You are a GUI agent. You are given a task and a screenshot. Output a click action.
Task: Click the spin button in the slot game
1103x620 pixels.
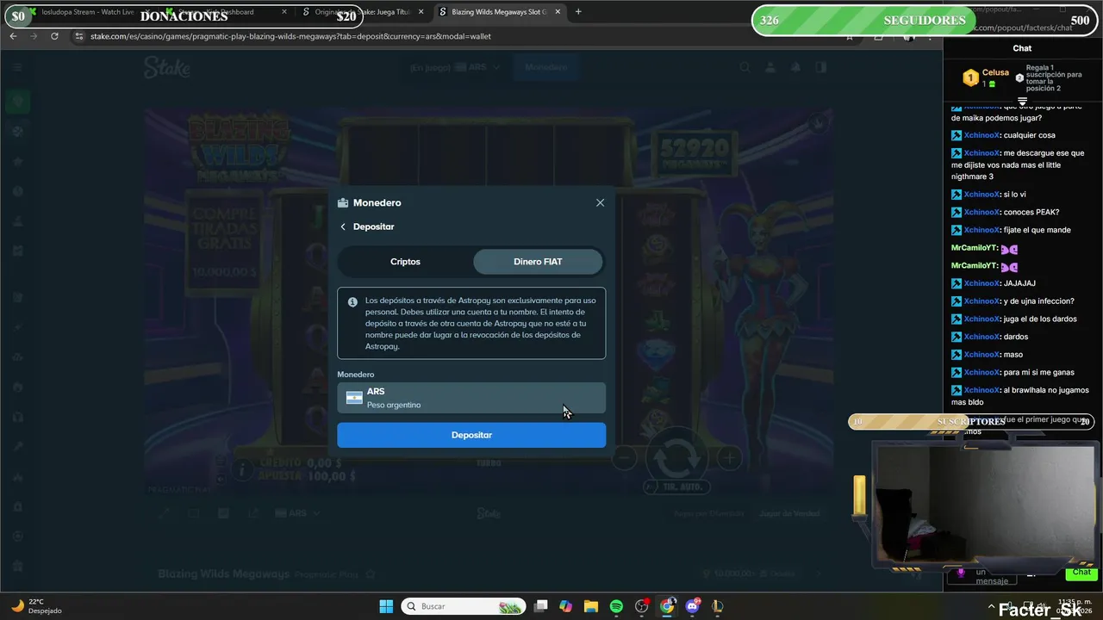[676, 458]
